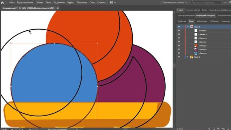231x130 pixels.
Task: Click the make clipping mask icon in the Layers panel
Action: [x=218, y=129]
